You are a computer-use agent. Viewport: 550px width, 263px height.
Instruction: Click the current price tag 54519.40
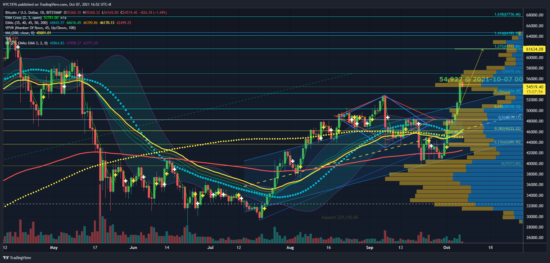(x=535, y=87)
